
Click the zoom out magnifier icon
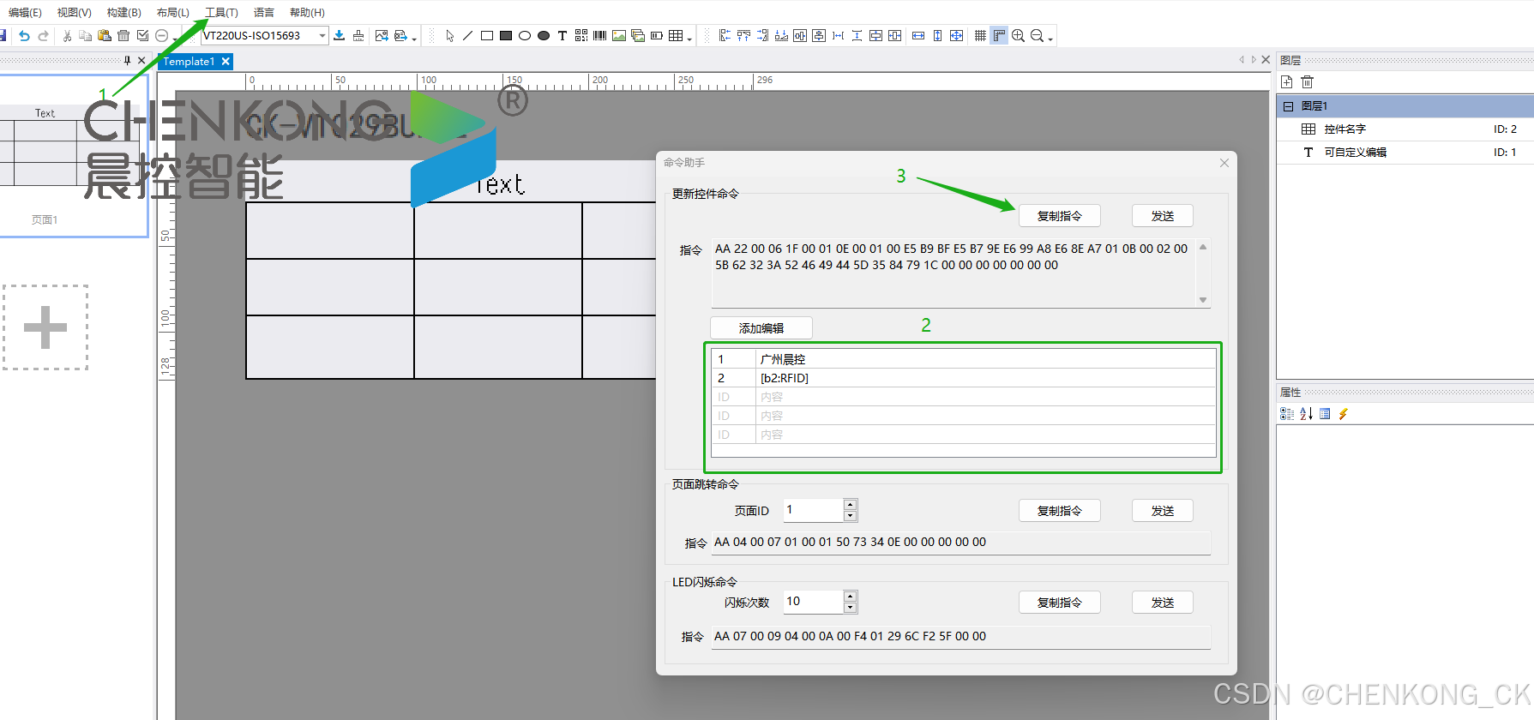coord(1037,36)
